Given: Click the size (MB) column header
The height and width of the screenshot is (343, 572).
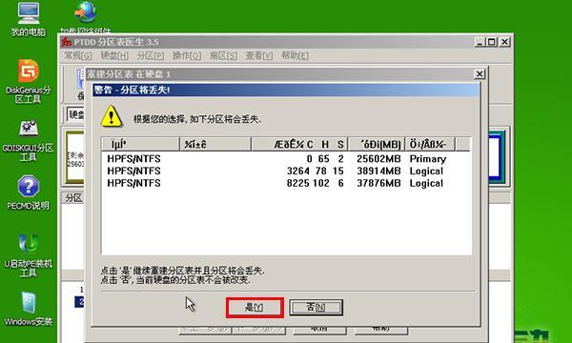Looking at the screenshot, I should point(377,144).
